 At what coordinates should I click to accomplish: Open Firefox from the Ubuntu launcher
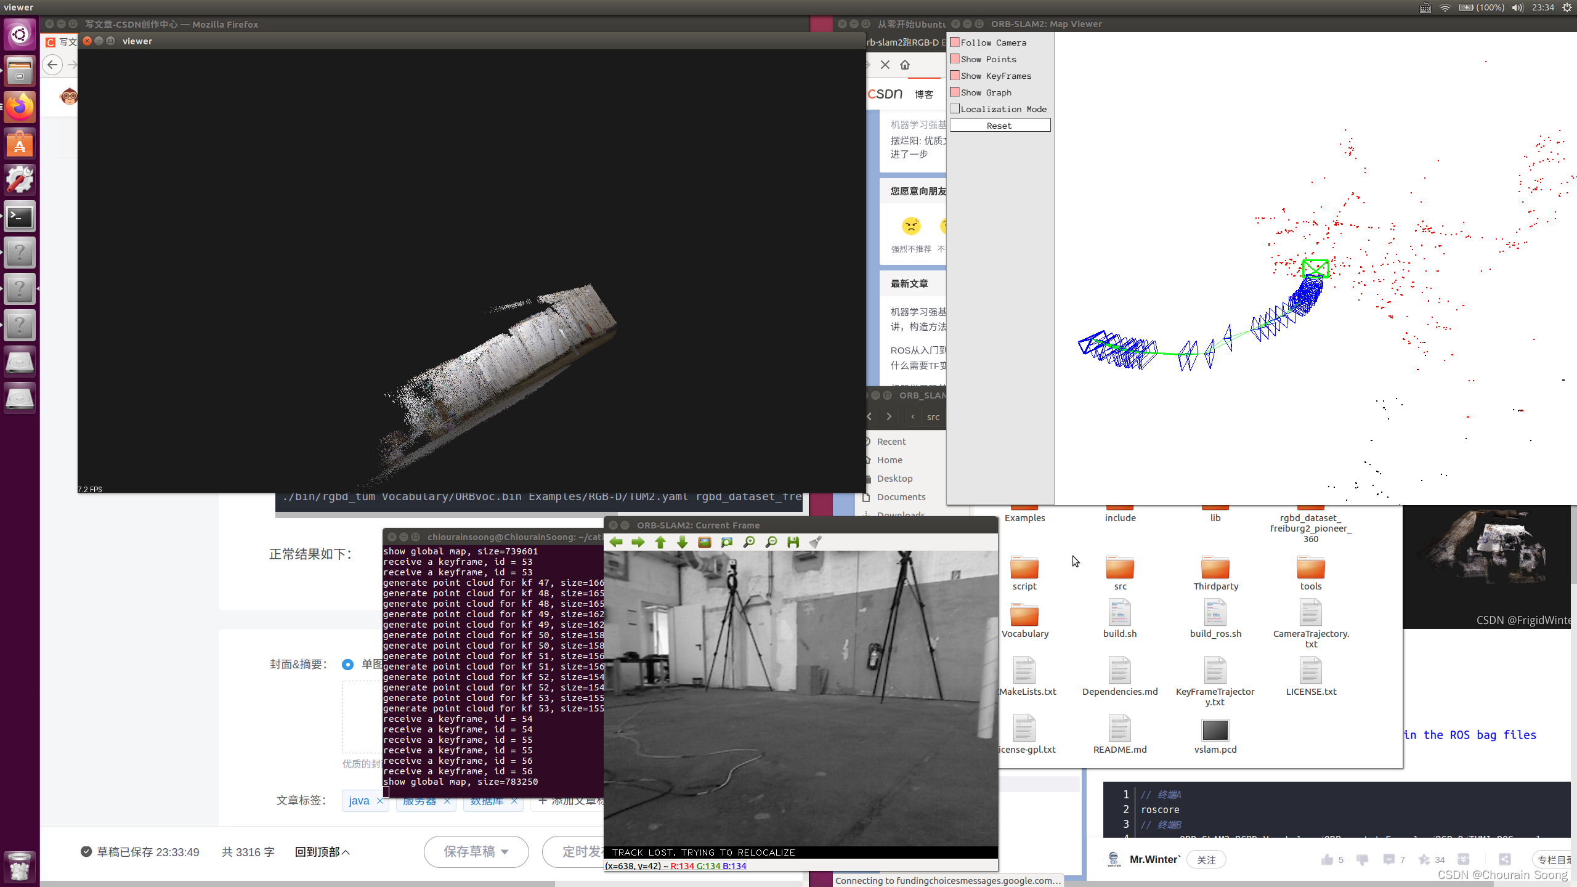[x=20, y=107]
